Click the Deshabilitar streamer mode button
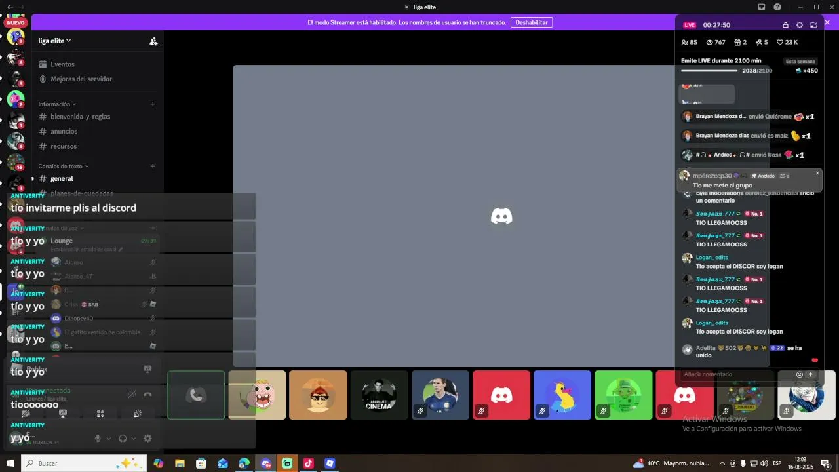839x472 pixels. pos(532,22)
